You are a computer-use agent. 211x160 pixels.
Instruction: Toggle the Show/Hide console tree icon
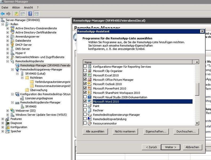(23, 14)
